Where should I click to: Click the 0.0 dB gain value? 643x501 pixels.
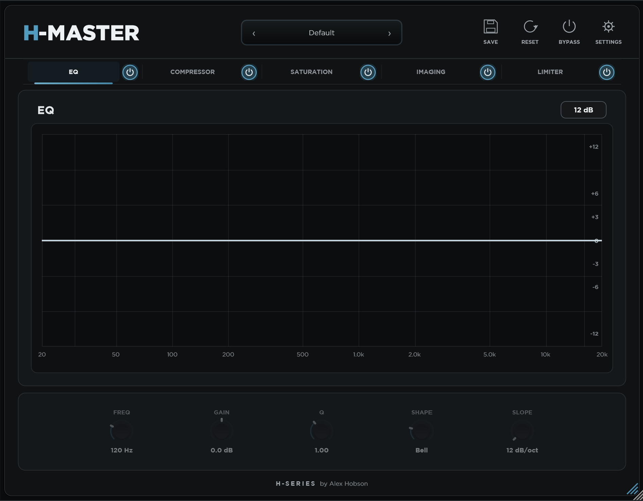pyautogui.click(x=222, y=450)
